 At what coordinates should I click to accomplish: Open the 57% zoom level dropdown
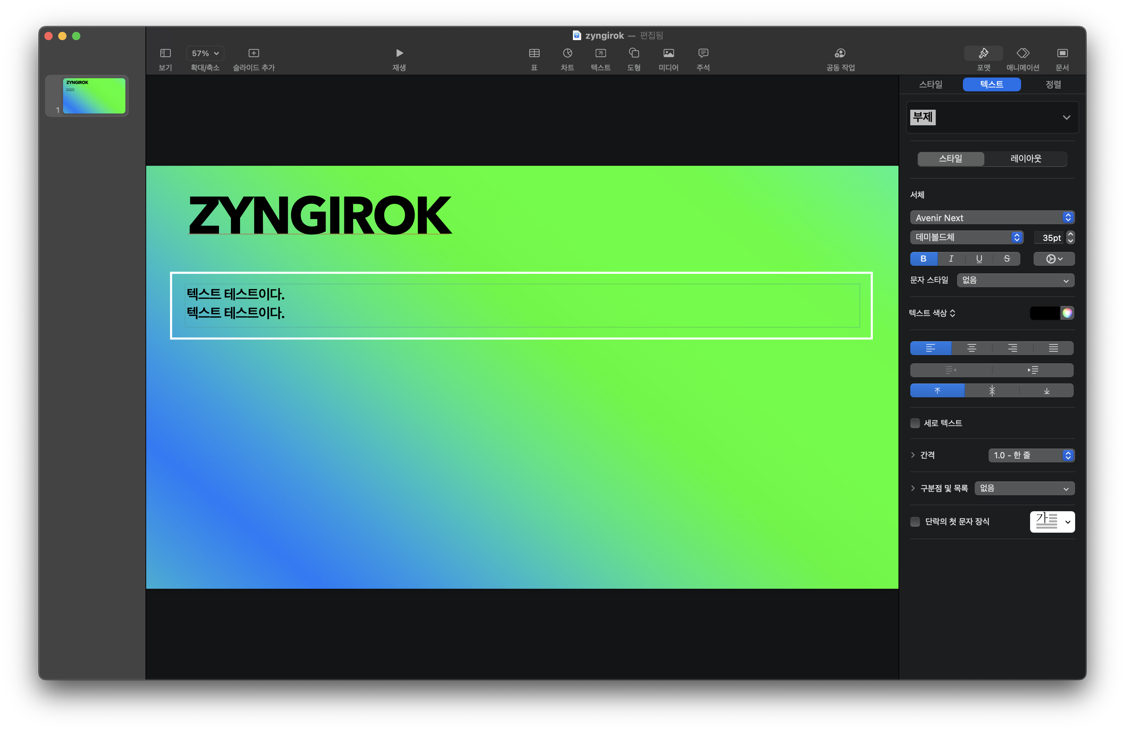[x=205, y=53]
